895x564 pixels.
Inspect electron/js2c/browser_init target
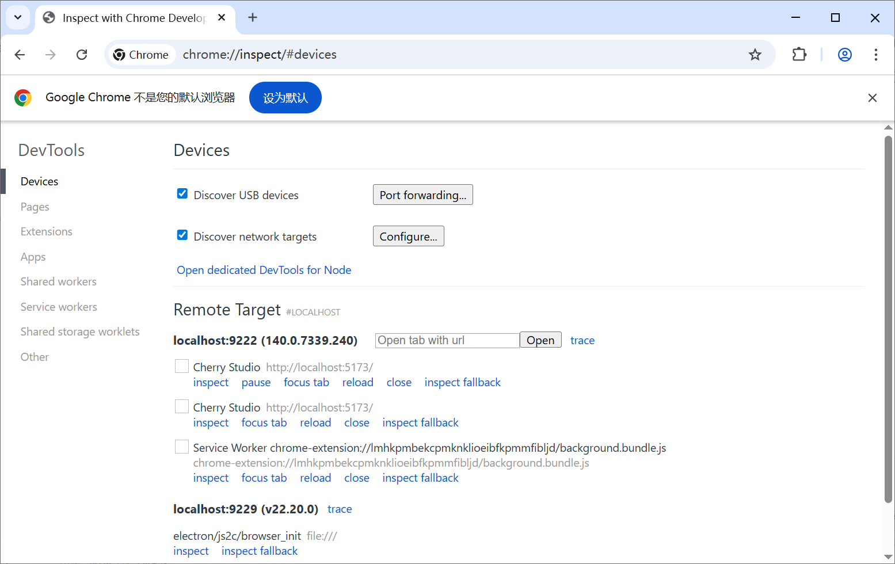pos(191,551)
